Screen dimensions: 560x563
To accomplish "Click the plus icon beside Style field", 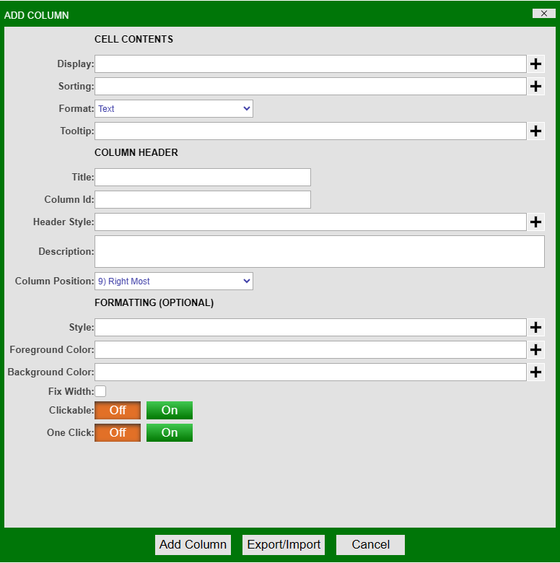I will 535,328.
